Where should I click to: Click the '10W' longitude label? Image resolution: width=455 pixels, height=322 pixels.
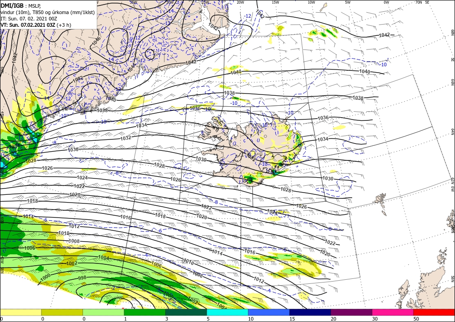coord(311,2)
